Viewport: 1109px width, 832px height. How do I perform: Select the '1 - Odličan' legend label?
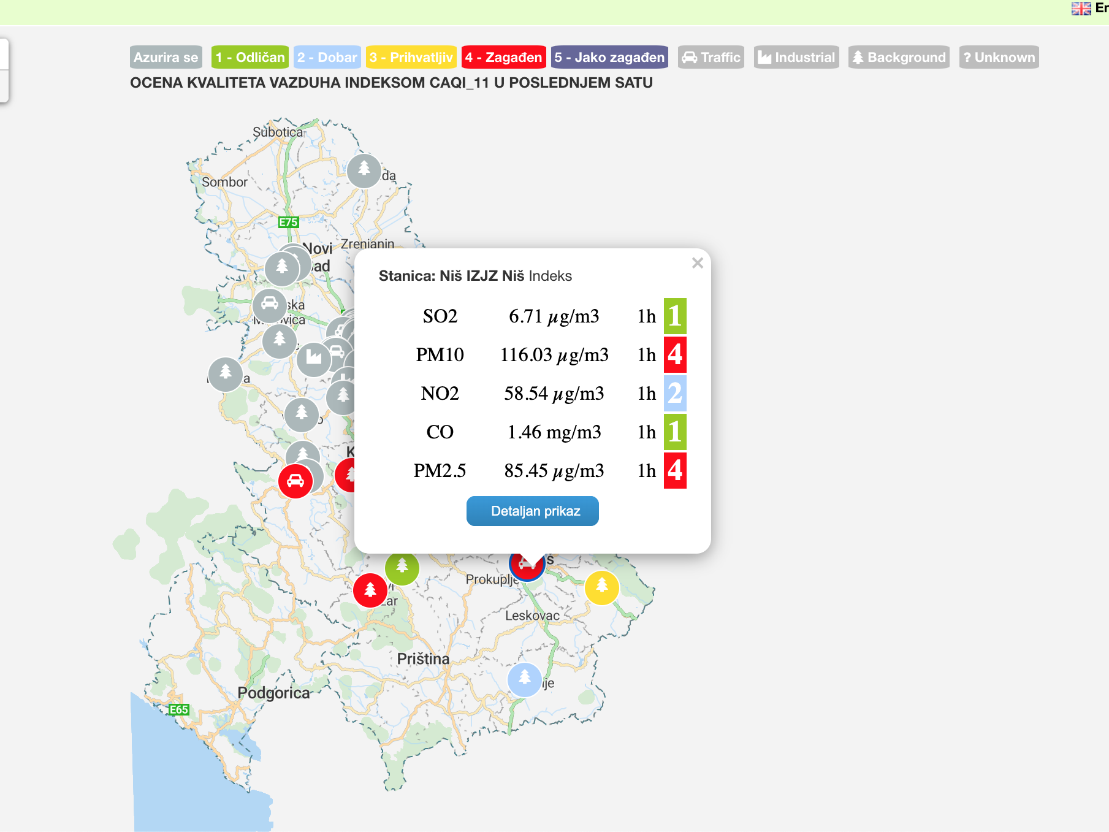(250, 58)
